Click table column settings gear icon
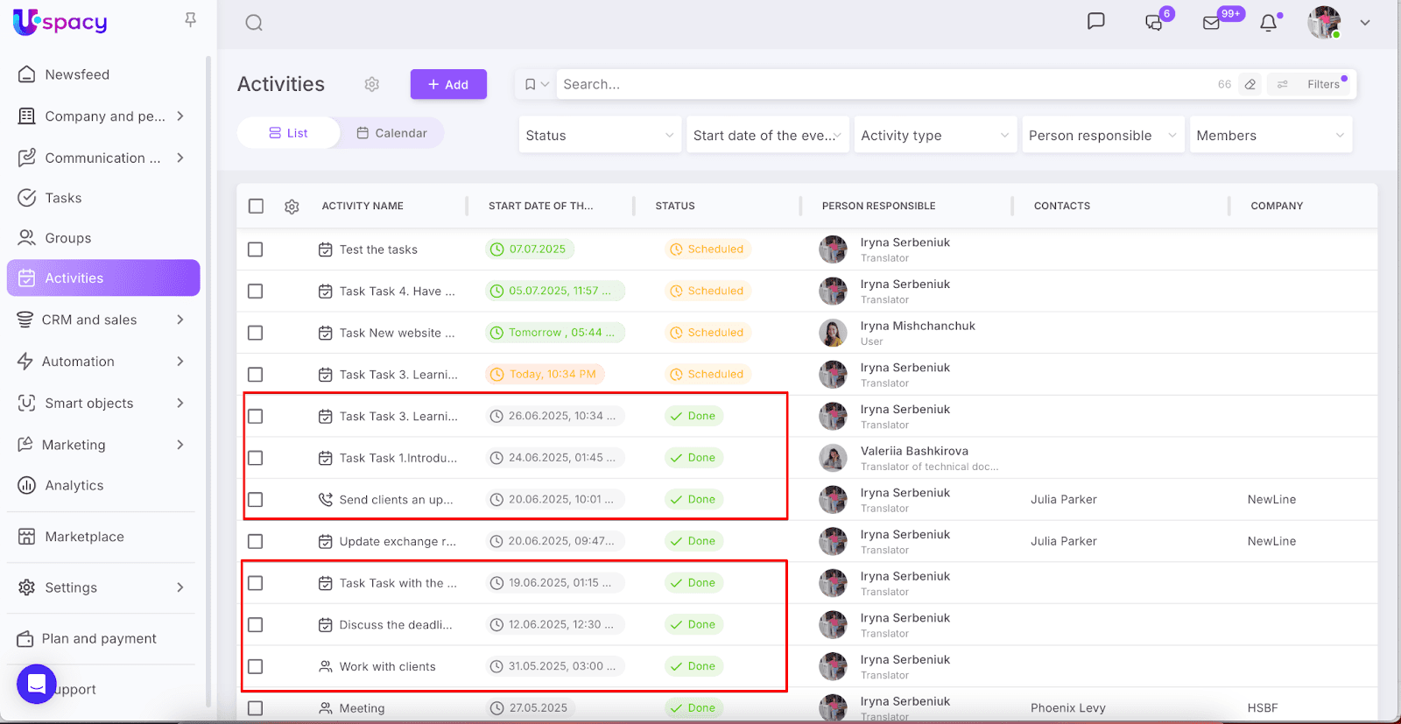The image size is (1401, 724). click(x=292, y=207)
